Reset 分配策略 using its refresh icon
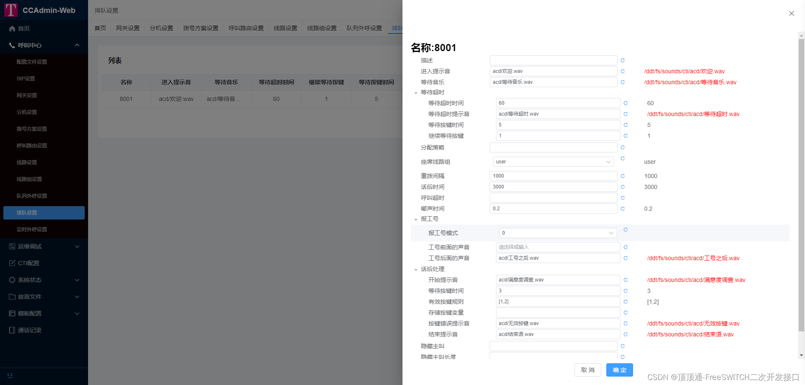The height and width of the screenshot is (385, 805). (x=623, y=147)
